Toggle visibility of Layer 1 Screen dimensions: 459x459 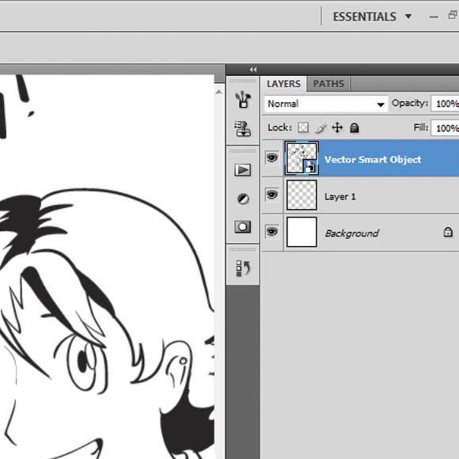click(272, 195)
